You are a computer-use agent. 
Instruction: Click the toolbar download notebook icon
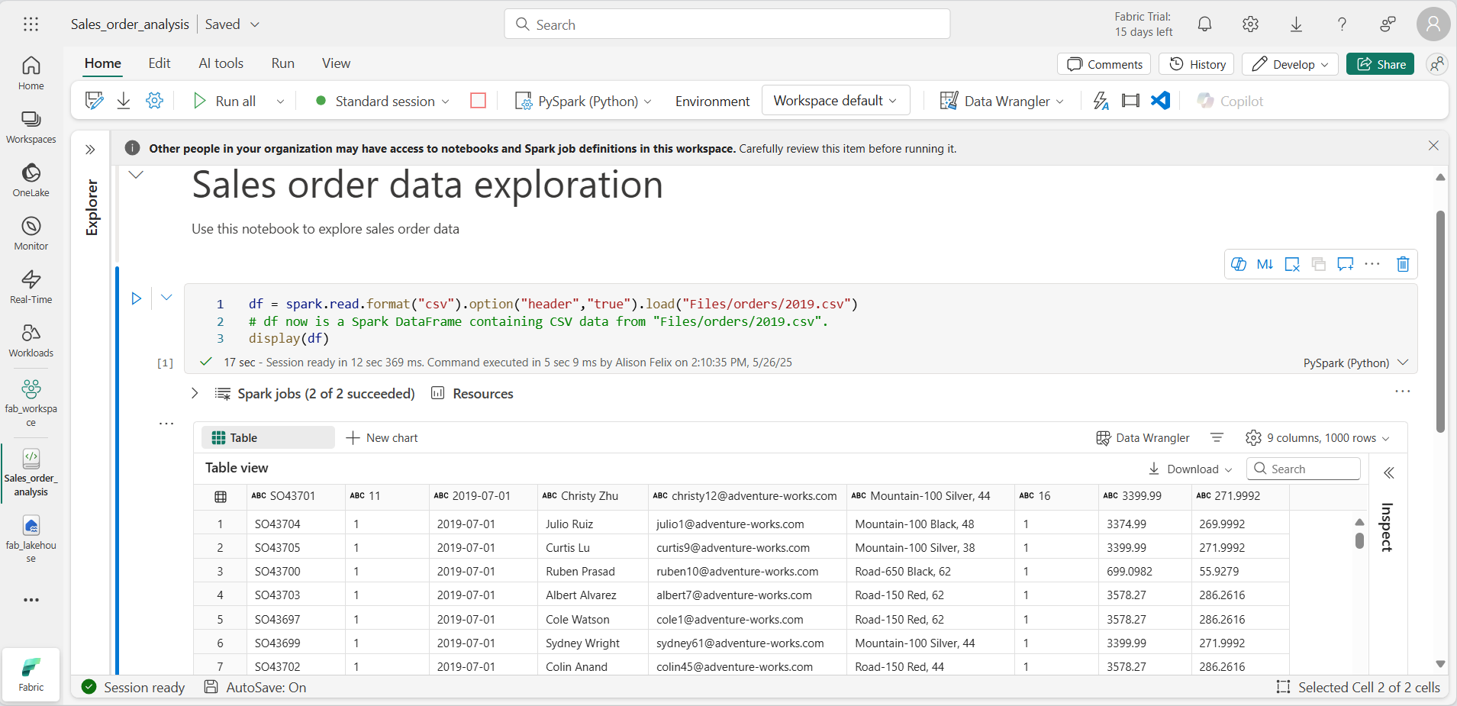click(124, 101)
